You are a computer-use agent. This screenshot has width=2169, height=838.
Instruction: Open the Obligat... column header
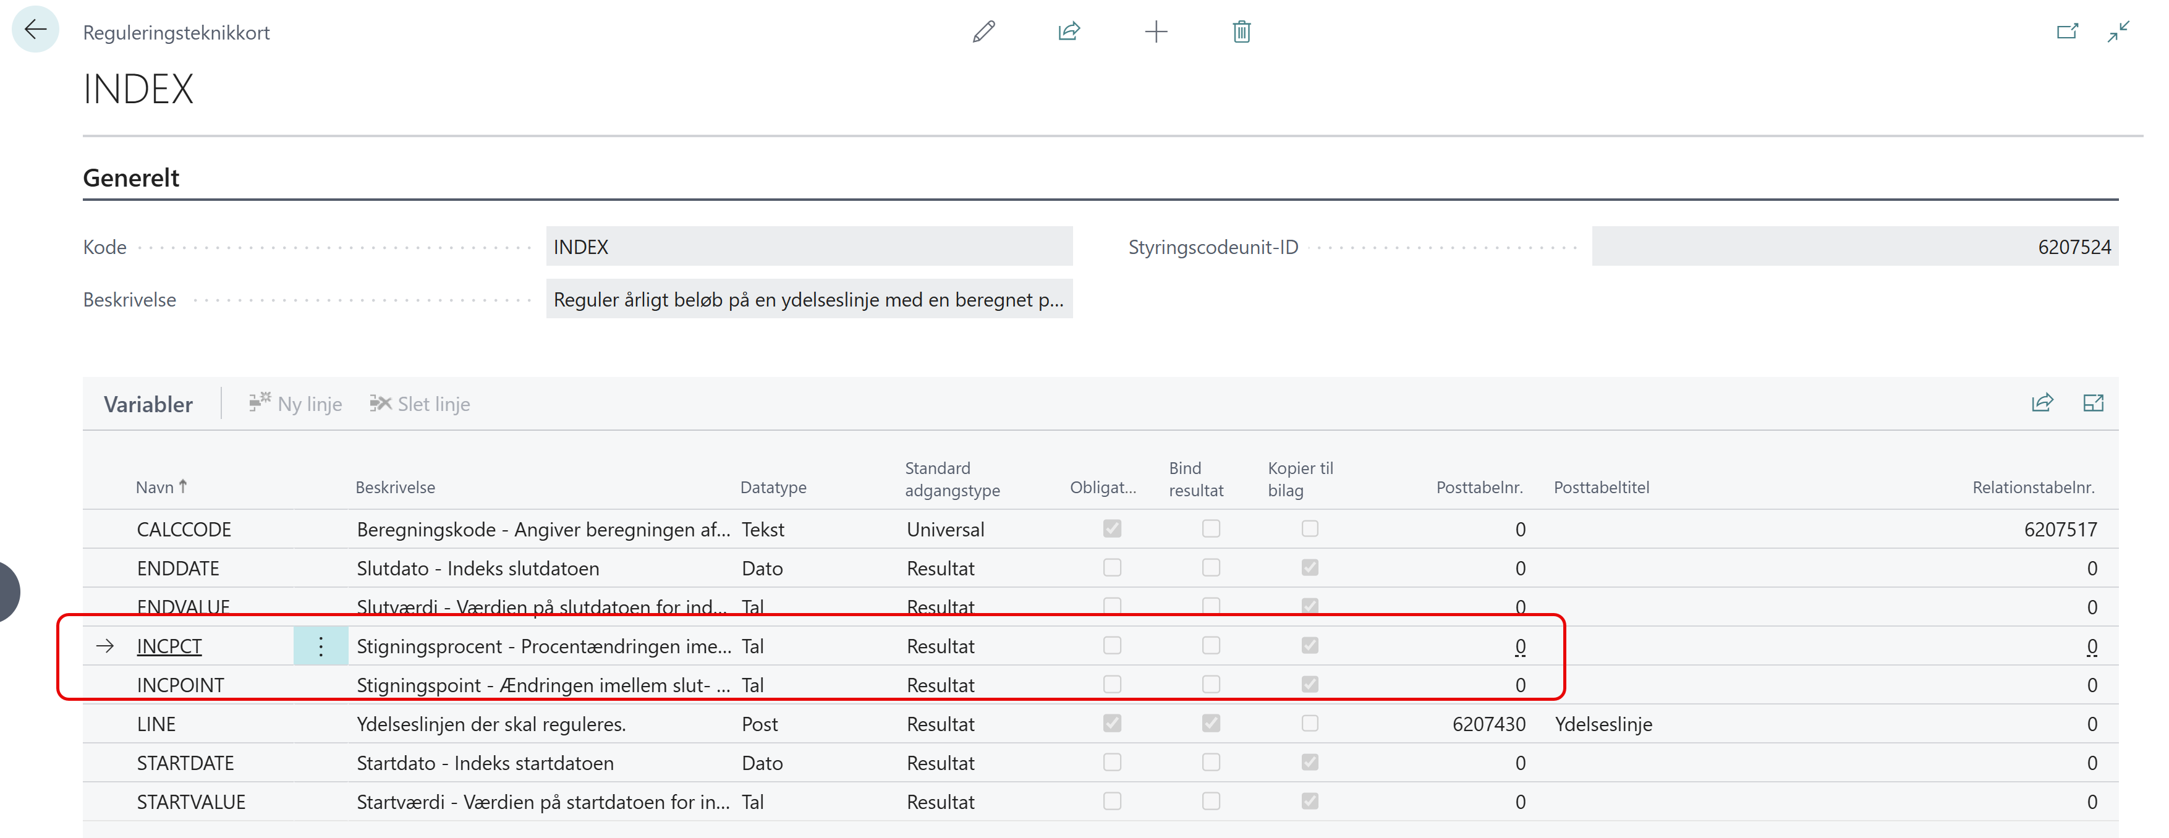(1103, 487)
